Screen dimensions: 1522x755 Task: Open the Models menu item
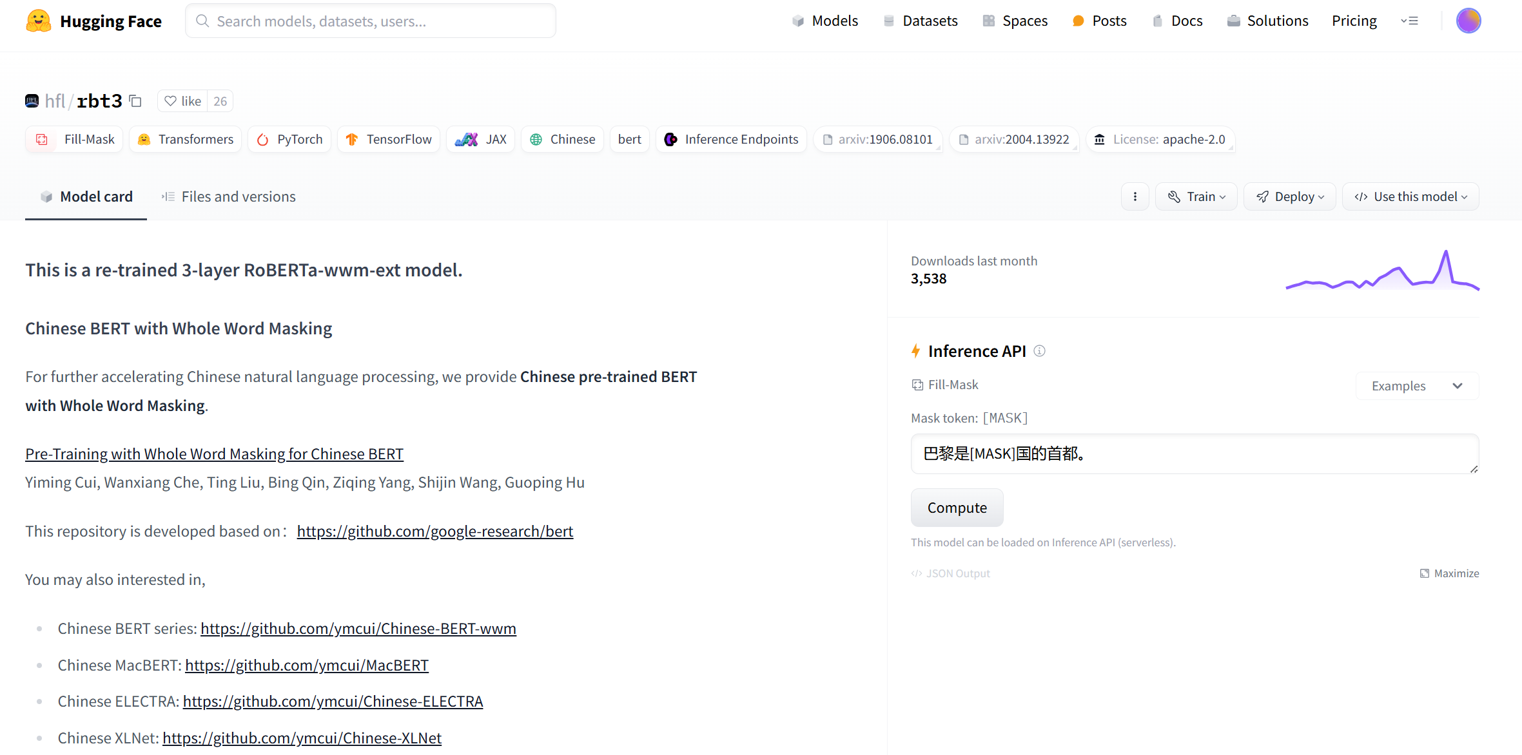[825, 21]
